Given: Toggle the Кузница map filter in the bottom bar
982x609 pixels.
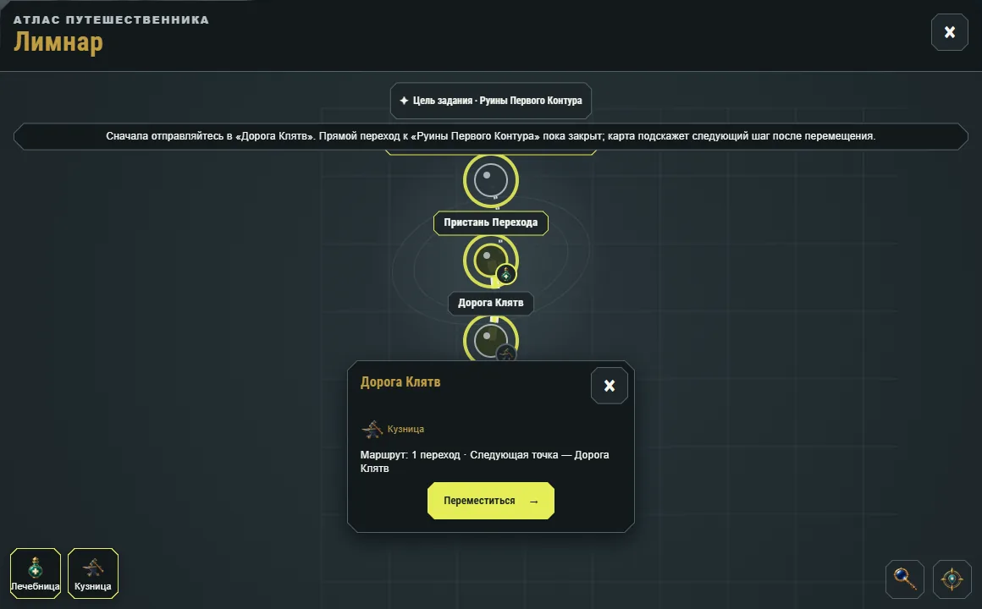Looking at the screenshot, I should point(92,573).
